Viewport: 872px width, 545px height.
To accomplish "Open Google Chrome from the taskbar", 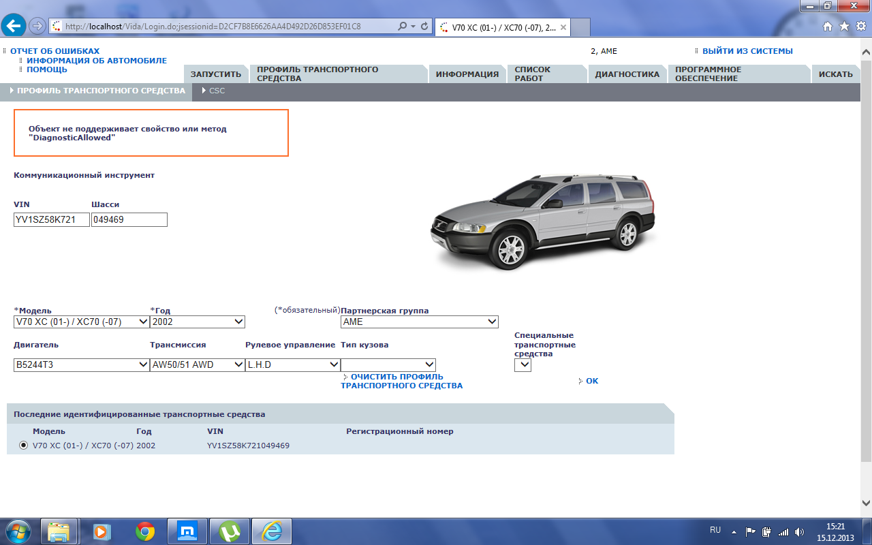I will 145,531.
